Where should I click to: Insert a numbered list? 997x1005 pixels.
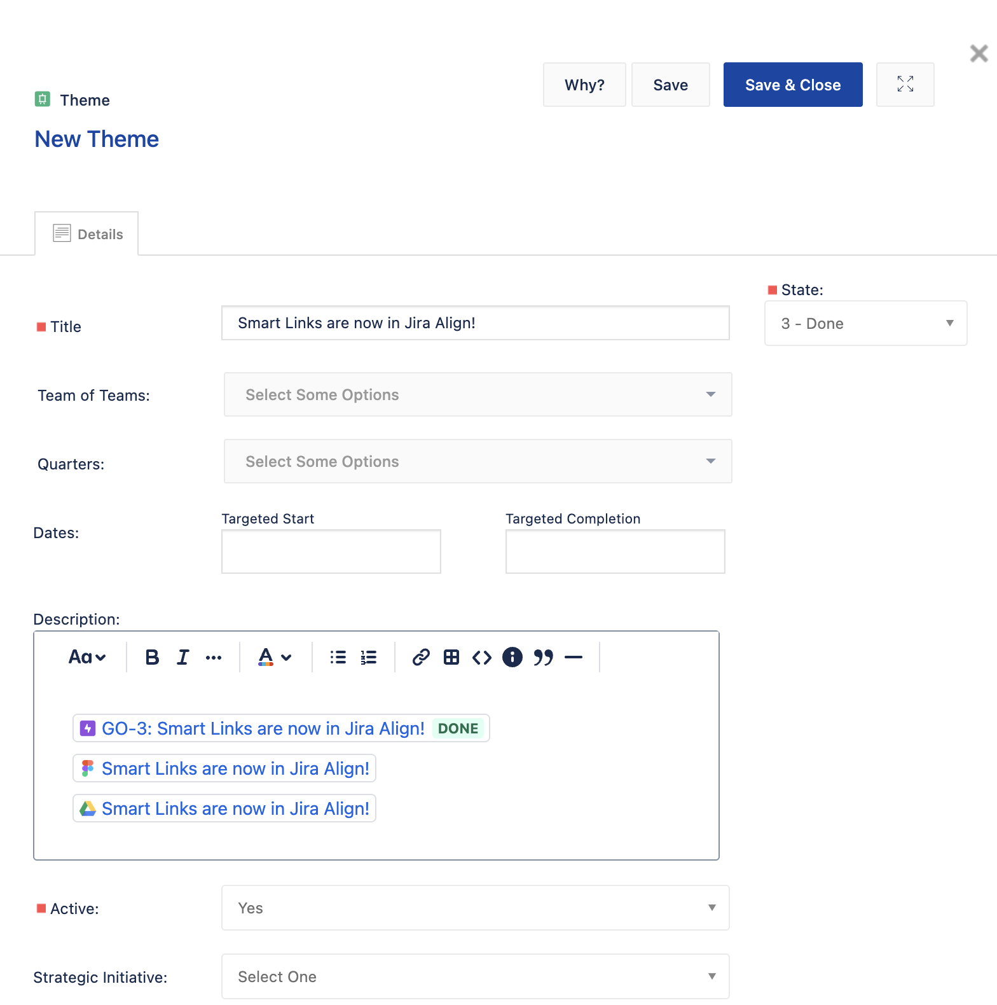point(369,657)
